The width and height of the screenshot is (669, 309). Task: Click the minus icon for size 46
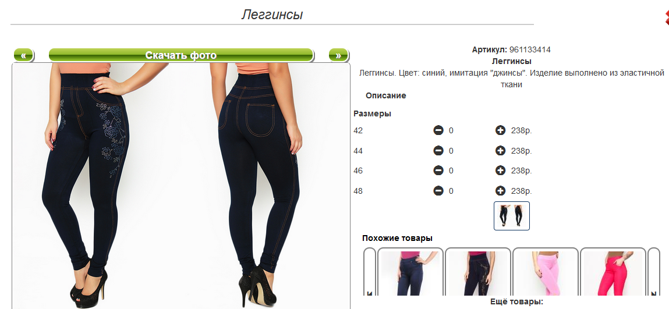coord(438,171)
